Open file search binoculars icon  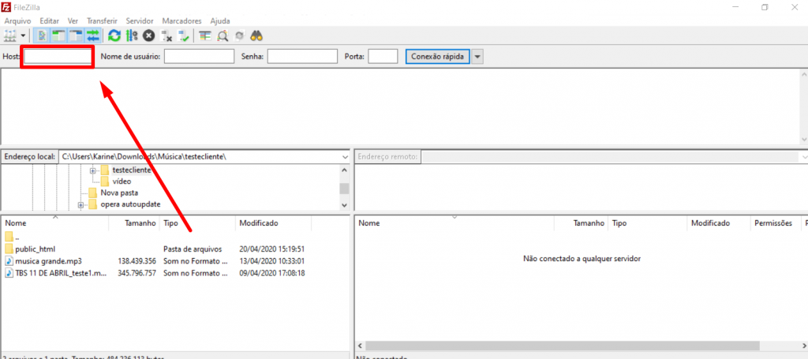point(257,36)
